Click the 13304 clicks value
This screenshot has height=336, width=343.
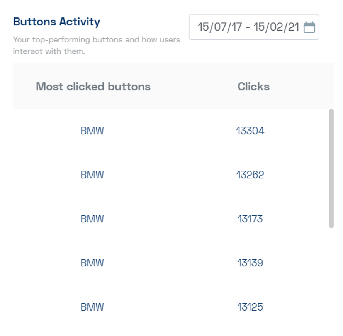coord(250,131)
